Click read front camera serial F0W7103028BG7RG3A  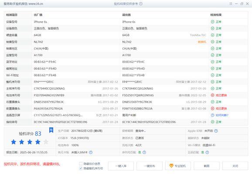[x=137, y=109]
